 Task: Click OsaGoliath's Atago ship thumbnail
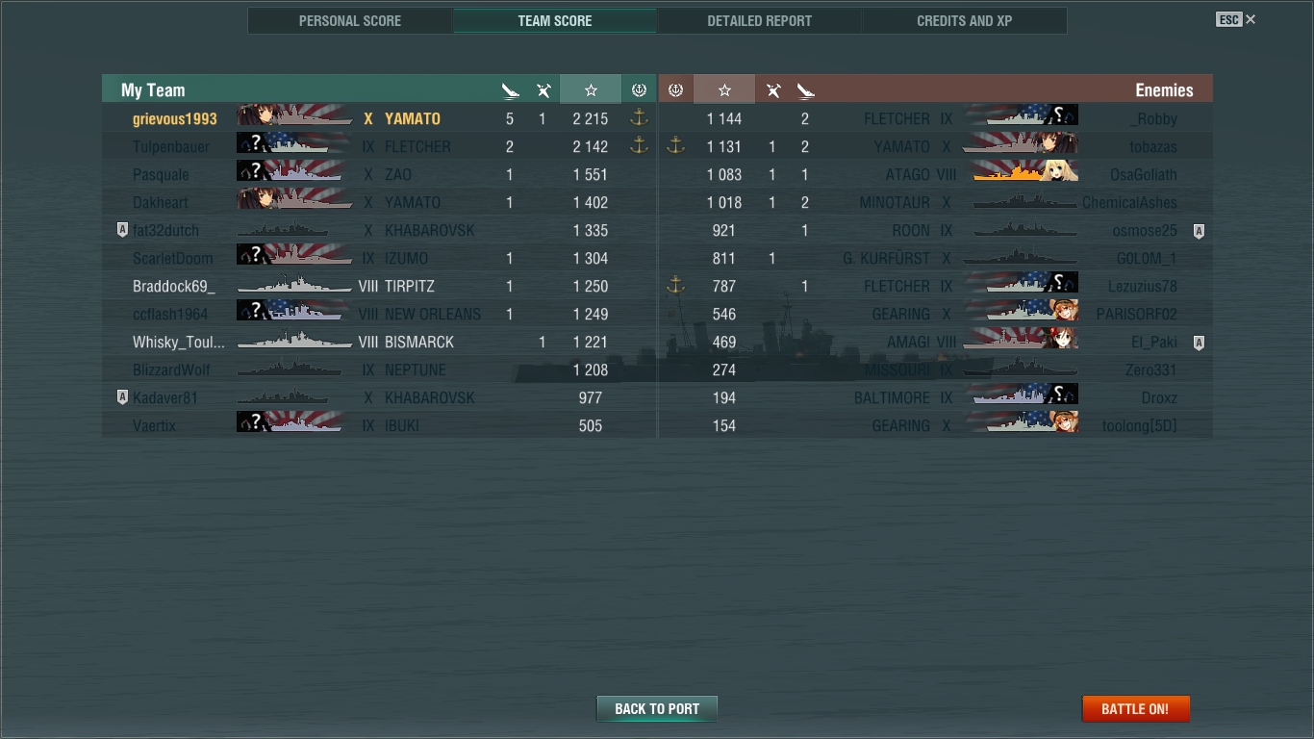[1025, 173]
